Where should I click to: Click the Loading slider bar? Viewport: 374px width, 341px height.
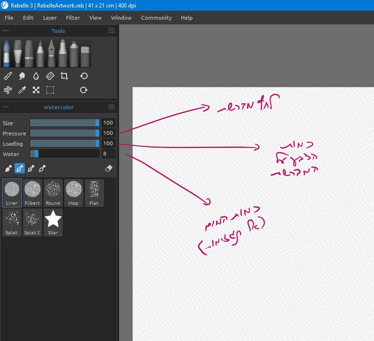[64, 143]
